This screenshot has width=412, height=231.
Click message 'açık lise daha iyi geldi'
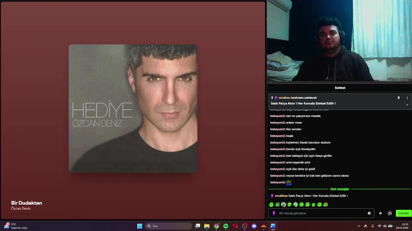[301, 169]
